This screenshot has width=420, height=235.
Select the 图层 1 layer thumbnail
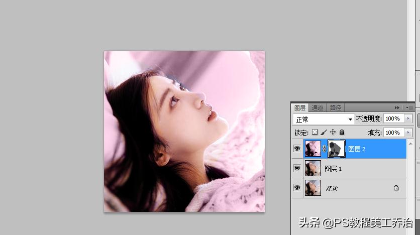pyautogui.click(x=313, y=168)
